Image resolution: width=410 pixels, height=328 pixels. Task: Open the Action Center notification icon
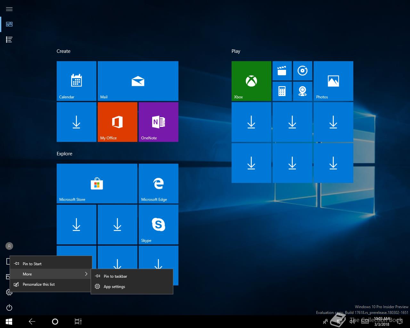(x=399, y=322)
